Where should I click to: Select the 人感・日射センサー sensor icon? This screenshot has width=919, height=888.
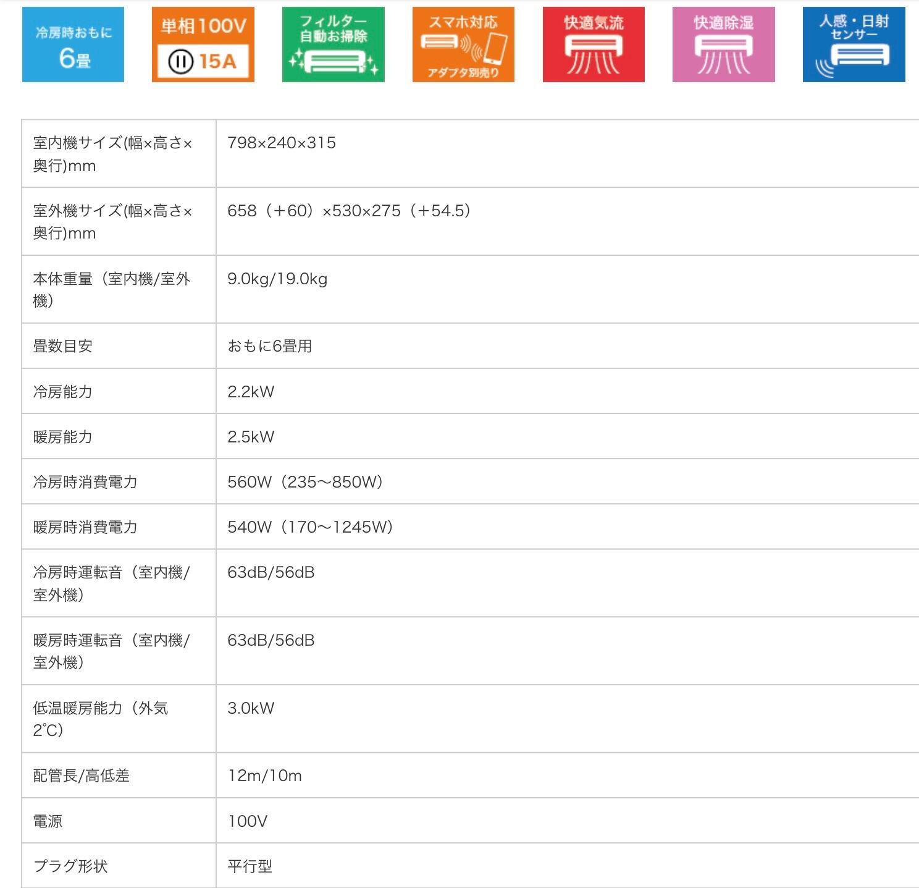[x=854, y=44]
